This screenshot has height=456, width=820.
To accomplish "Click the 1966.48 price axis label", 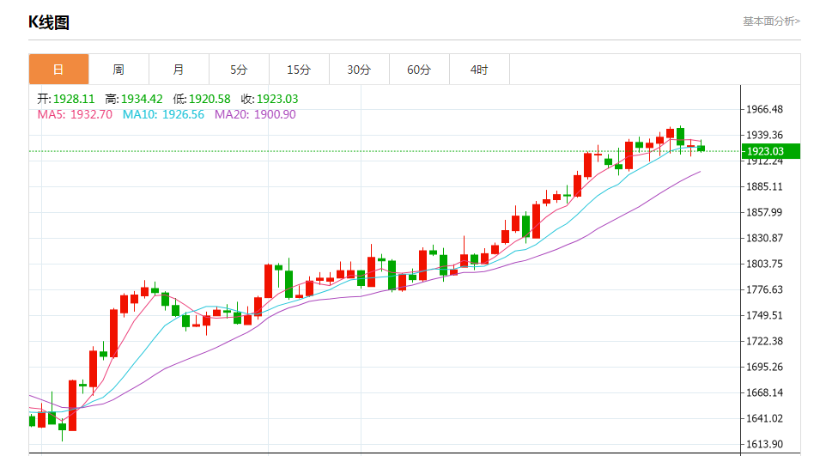I will click(x=765, y=109).
